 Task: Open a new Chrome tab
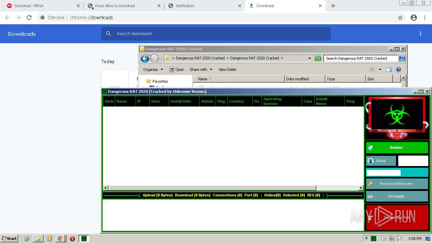333,6
